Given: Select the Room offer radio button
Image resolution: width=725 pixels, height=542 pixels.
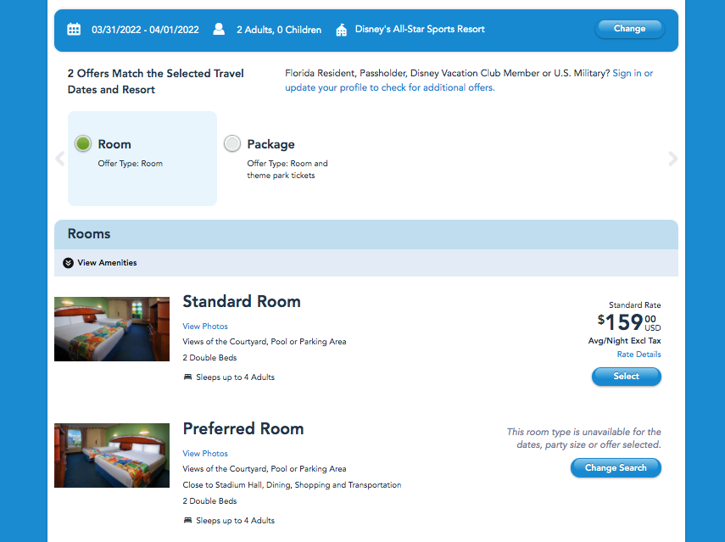Looking at the screenshot, I should (x=83, y=144).
